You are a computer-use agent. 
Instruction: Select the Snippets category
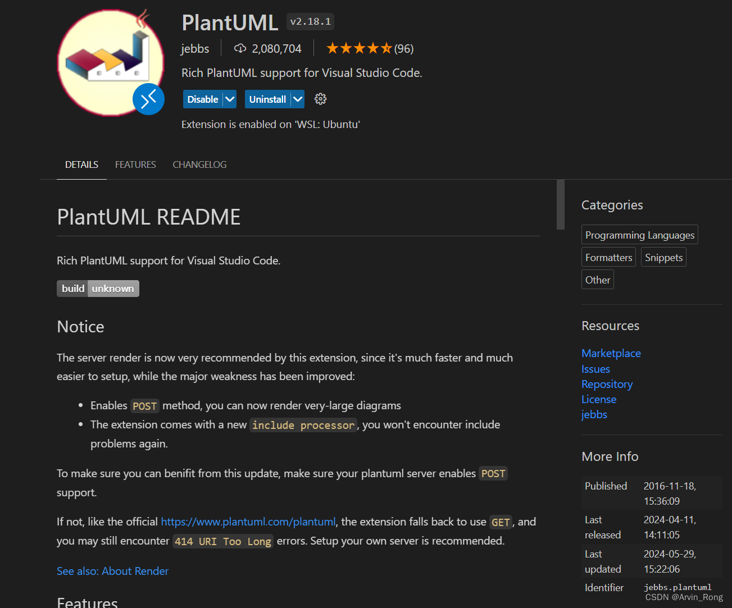(x=663, y=257)
